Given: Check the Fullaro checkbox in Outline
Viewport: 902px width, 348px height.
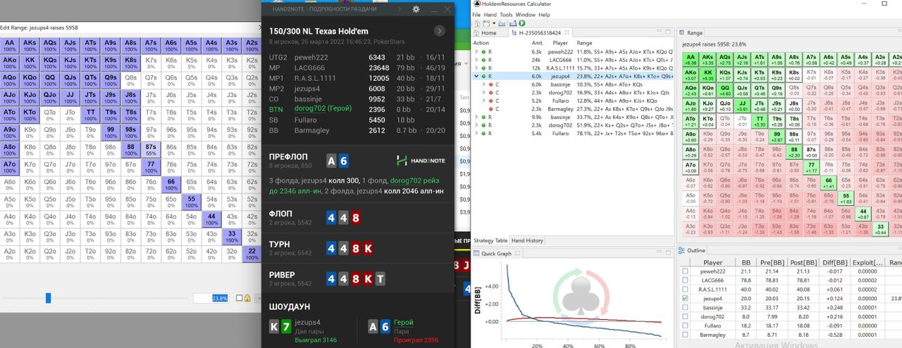Looking at the screenshot, I should click(x=685, y=326).
